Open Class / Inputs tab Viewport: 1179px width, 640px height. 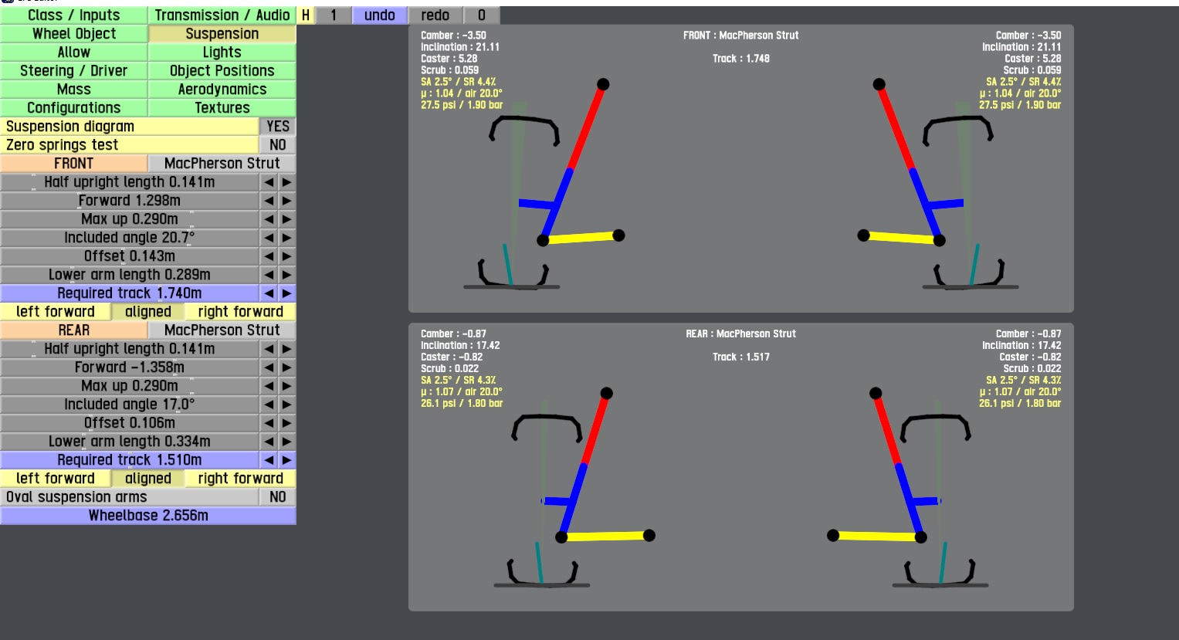point(74,15)
